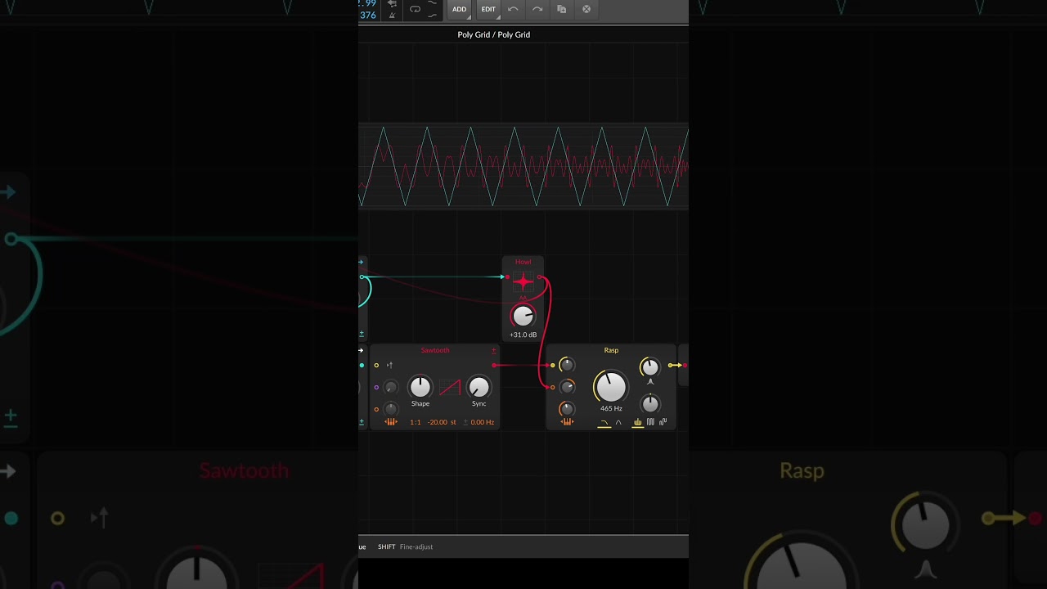Toggle the metronome icon in the toolbar
The image size is (1047, 589).
pyautogui.click(x=393, y=15)
